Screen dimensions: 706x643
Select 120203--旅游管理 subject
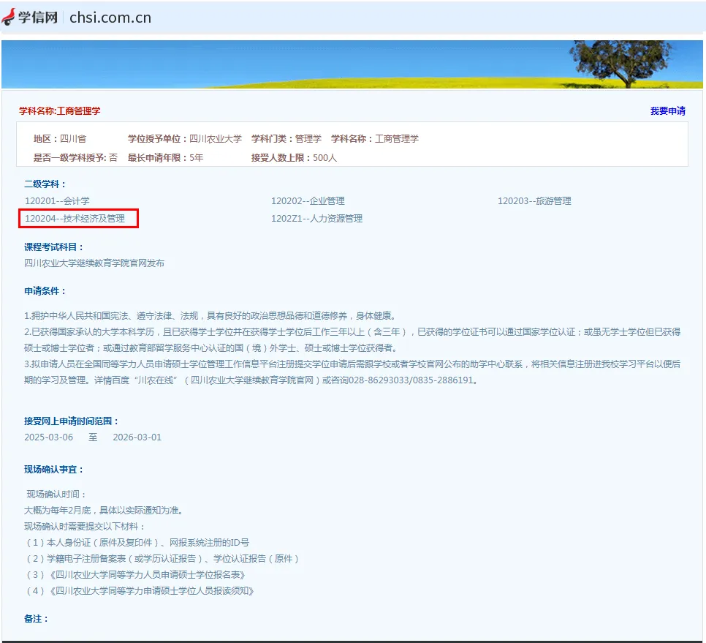pyautogui.click(x=534, y=201)
